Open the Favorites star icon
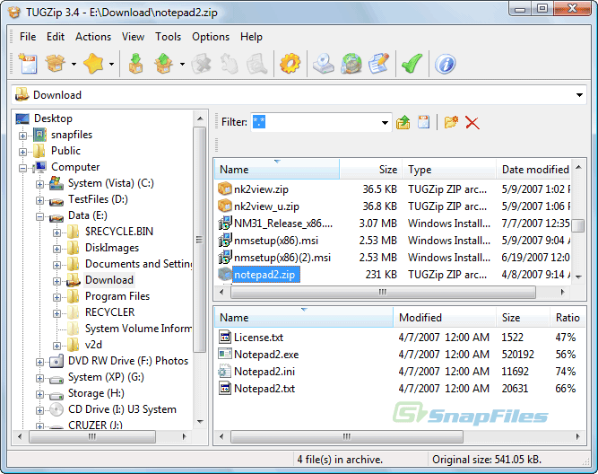This screenshot has height=474, width=598. 93,64
